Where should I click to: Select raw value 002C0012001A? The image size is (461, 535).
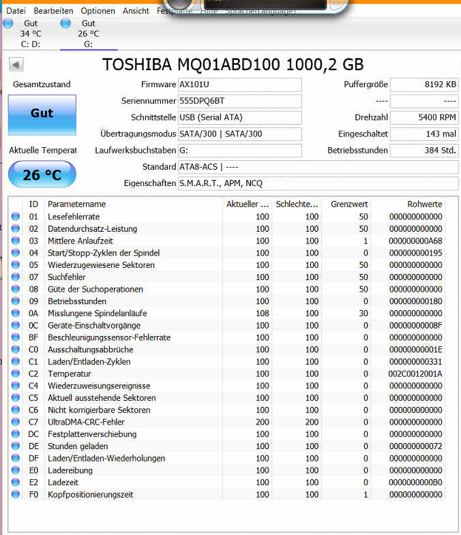pyautogui.click(x=415, y=374)
